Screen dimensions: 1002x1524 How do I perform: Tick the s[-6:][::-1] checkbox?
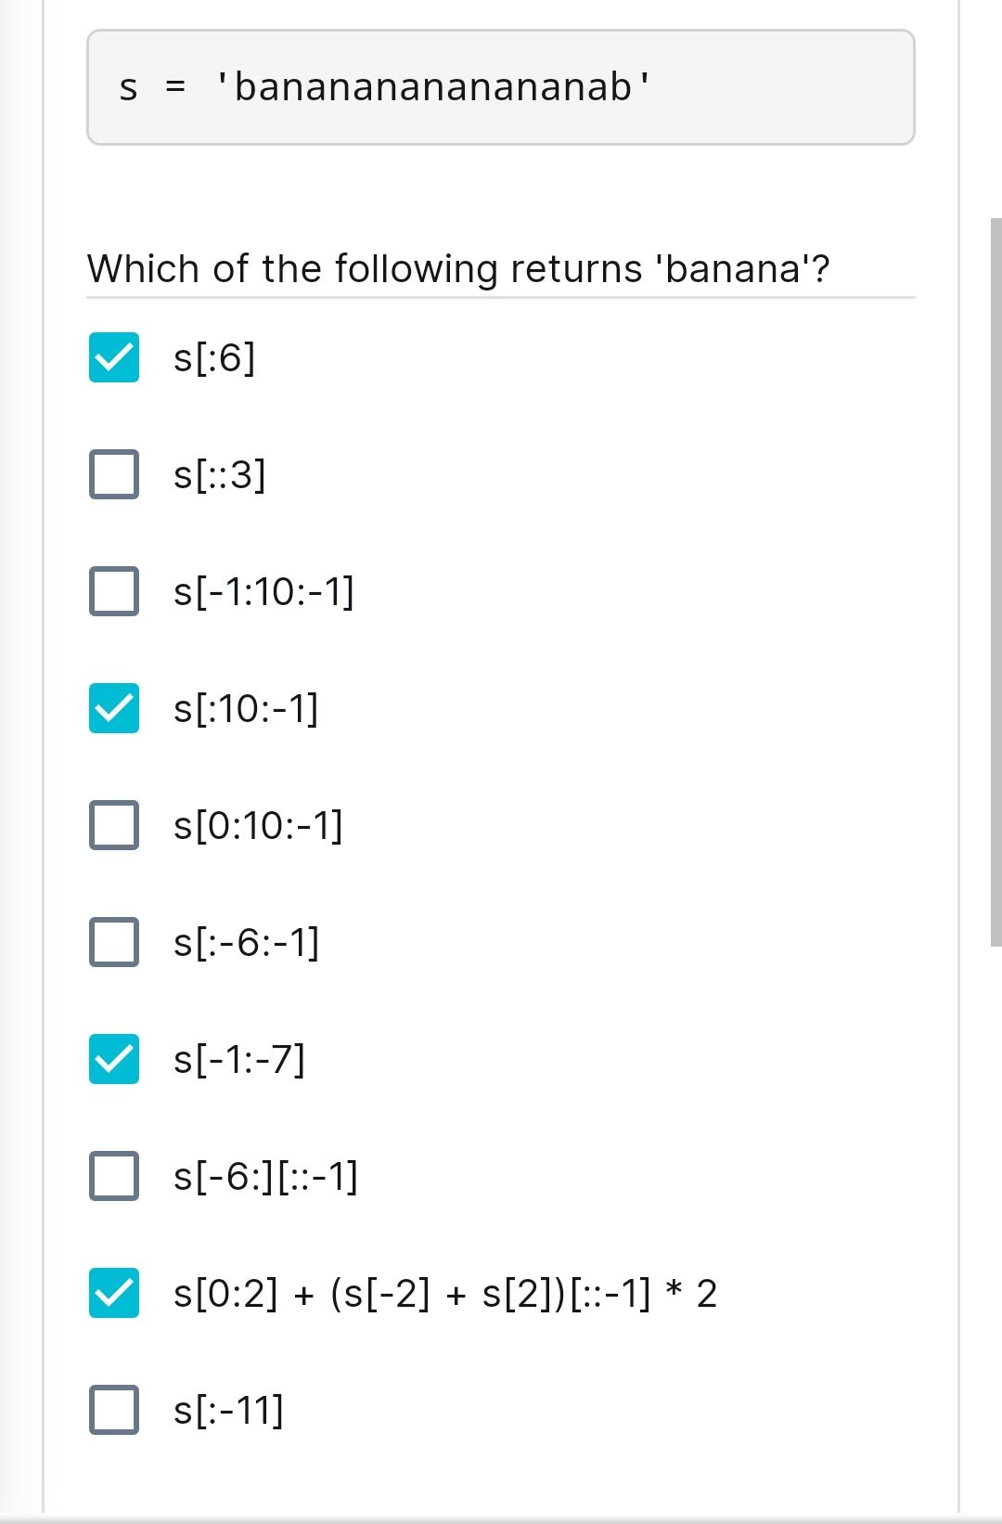113,1178
